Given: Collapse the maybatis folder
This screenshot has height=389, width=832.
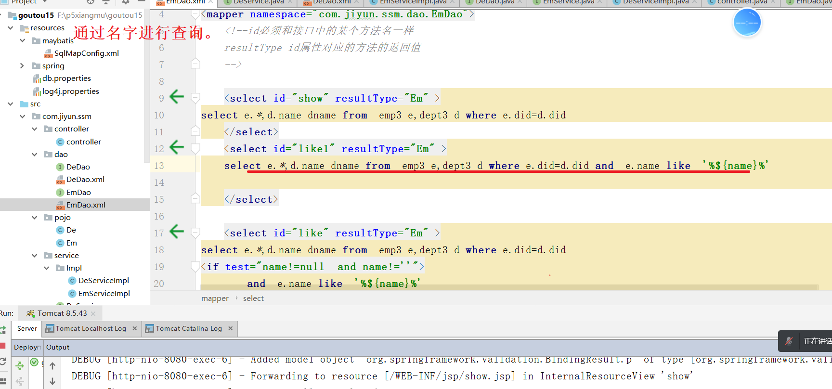Looking at the screenshot, I should (22, 40).
